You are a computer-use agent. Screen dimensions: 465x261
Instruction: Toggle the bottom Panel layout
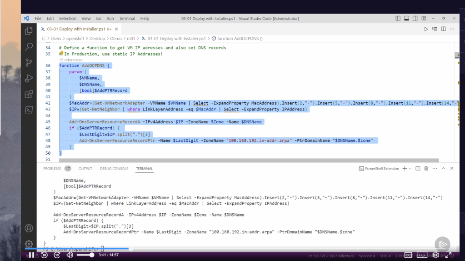click(406, 18)
